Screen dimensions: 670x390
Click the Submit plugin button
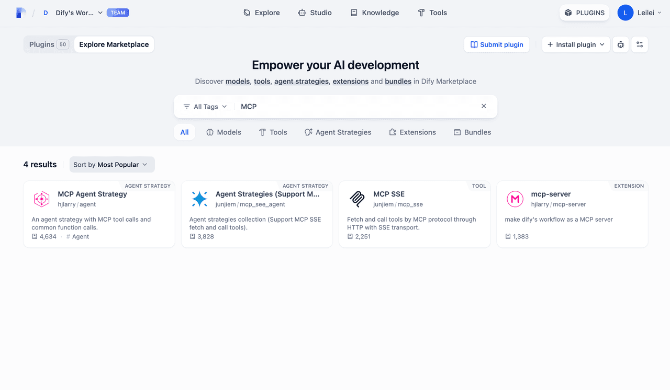496,44
